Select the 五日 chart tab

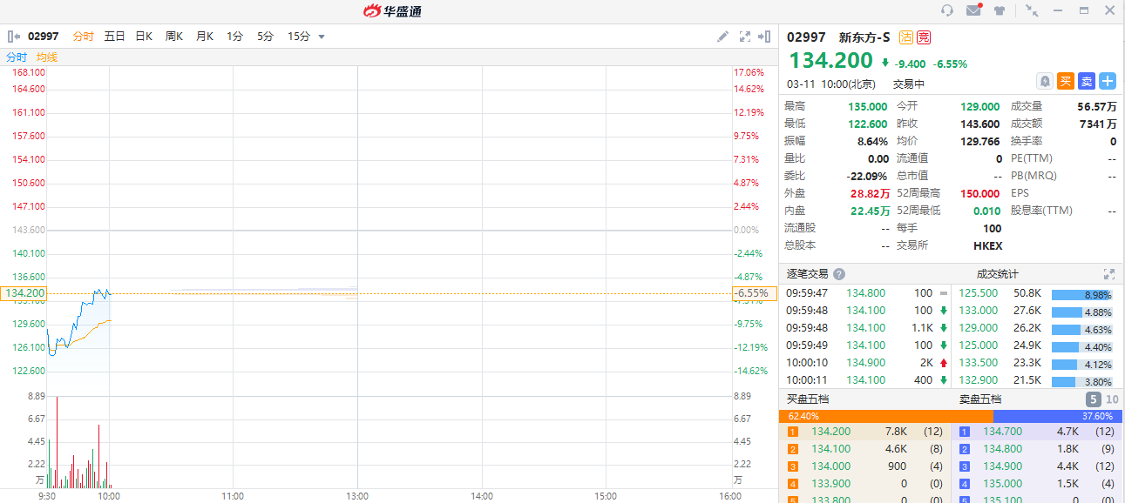[x=114, y=37]
